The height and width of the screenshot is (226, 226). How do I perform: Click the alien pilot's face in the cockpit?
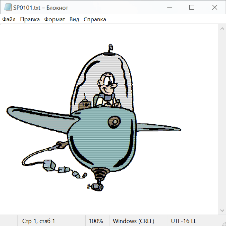(x=107, y=83)
